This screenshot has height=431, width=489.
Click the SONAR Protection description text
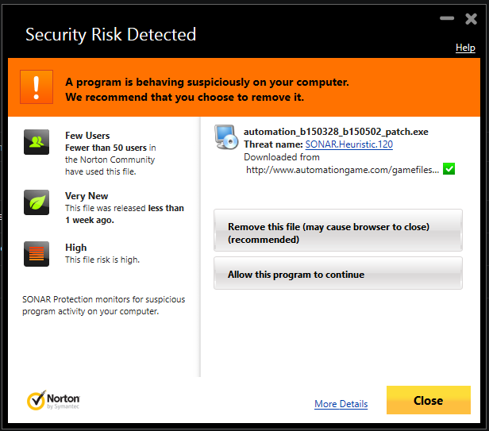[103, 306]
